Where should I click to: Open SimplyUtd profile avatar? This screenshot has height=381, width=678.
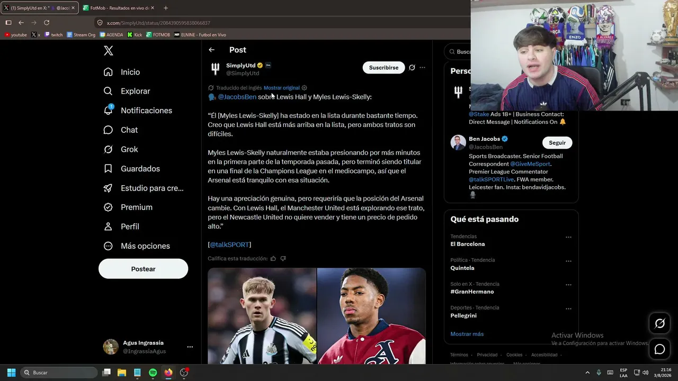click(215, 69)
